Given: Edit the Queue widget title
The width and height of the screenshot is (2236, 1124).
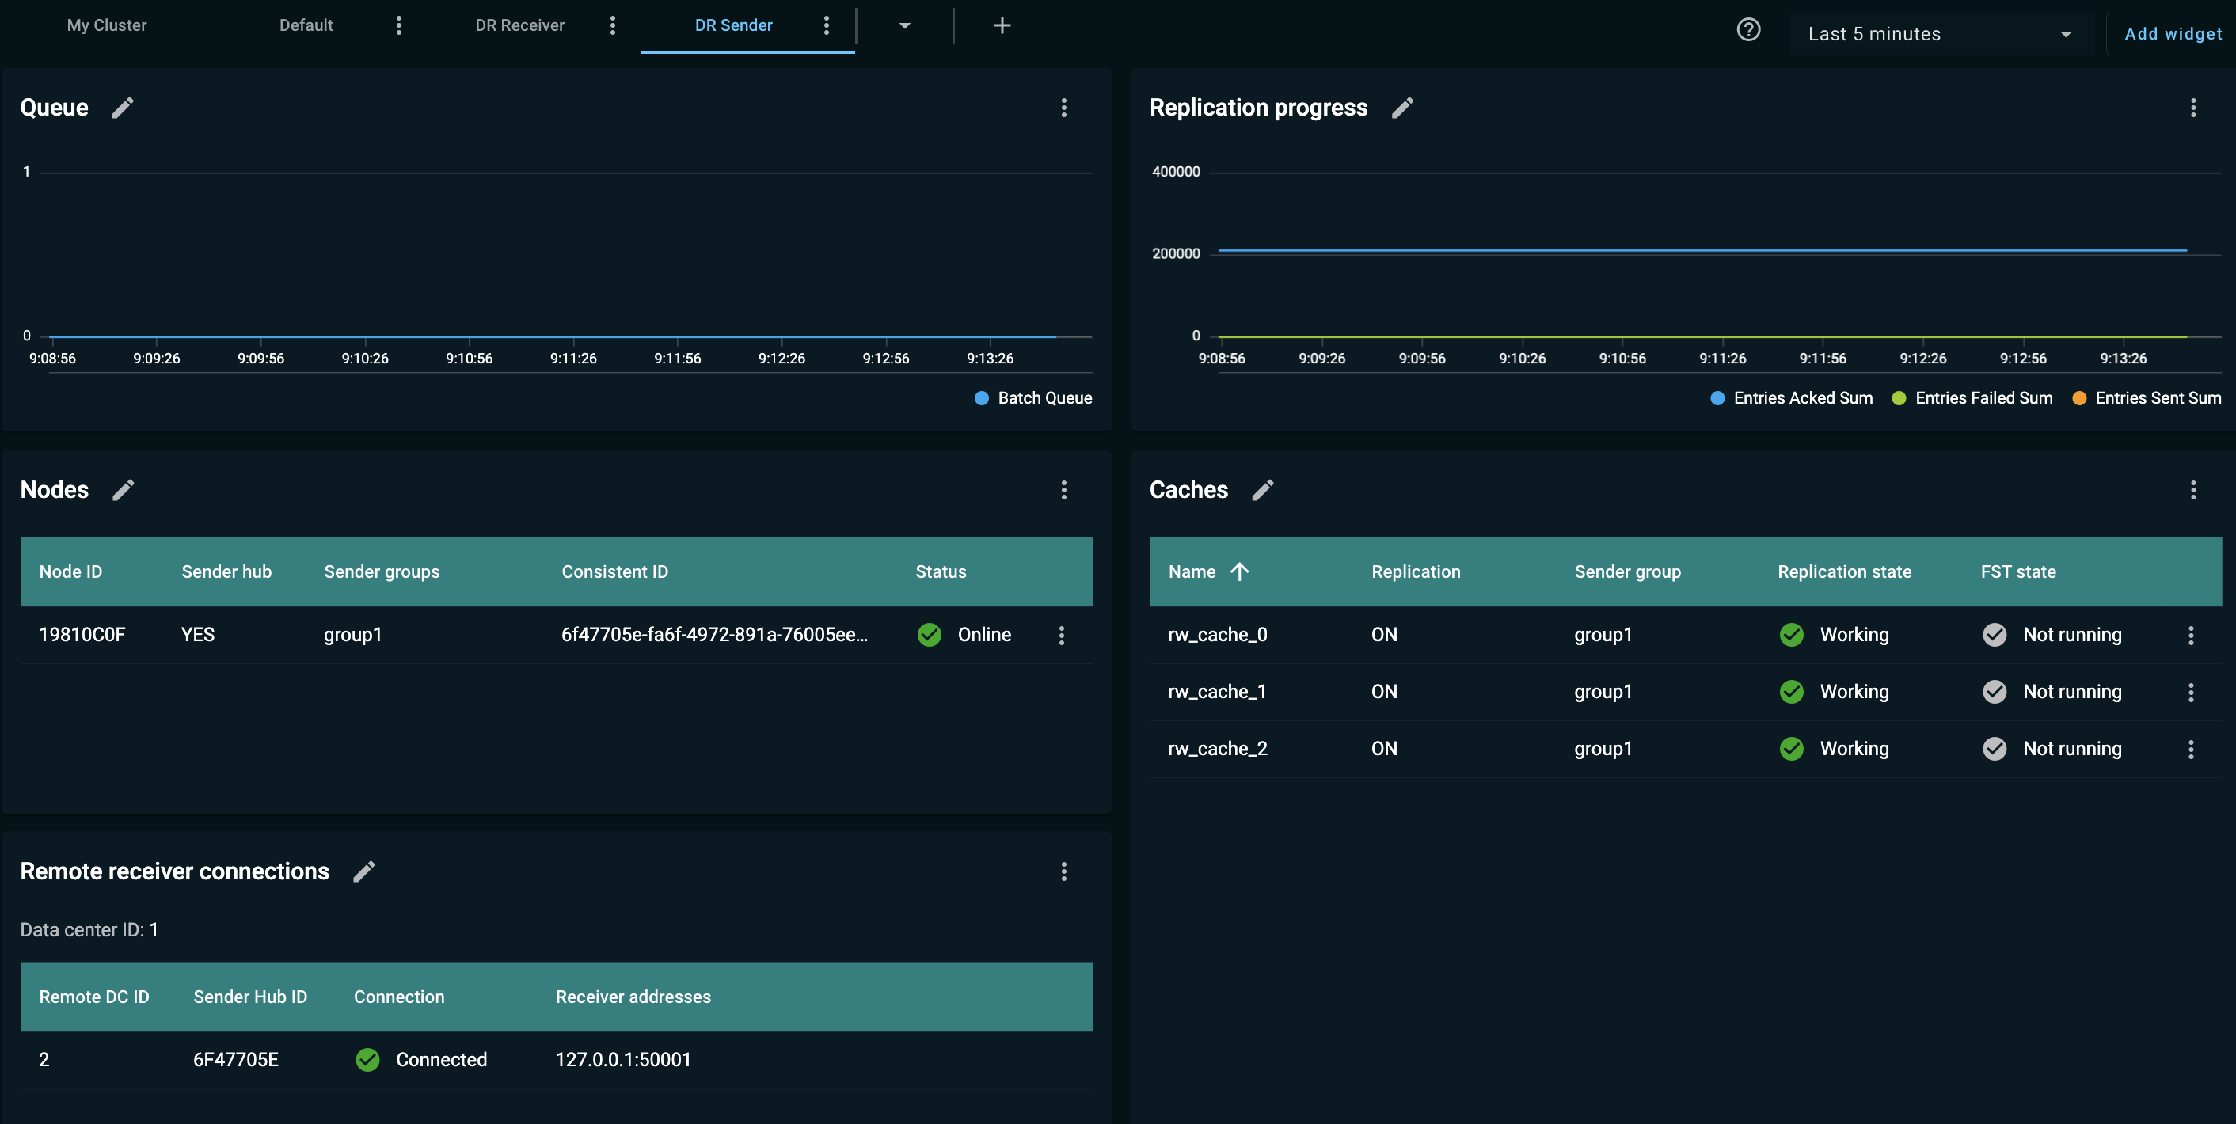Looking at the screenshot, I should pyautogui.click(x=124, y=108).
